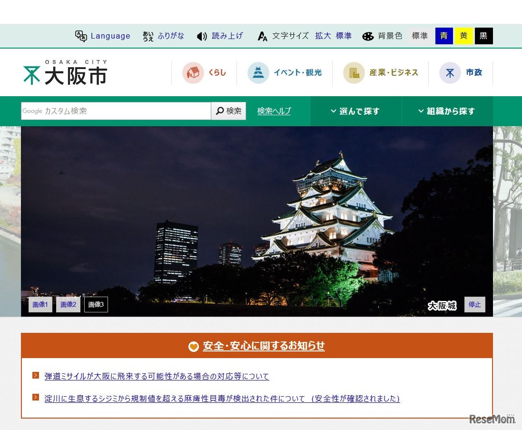This screenshot has height=430, width=522.
Task: Expand the 選んで探す dropdown
Action: tap(356, 111)
